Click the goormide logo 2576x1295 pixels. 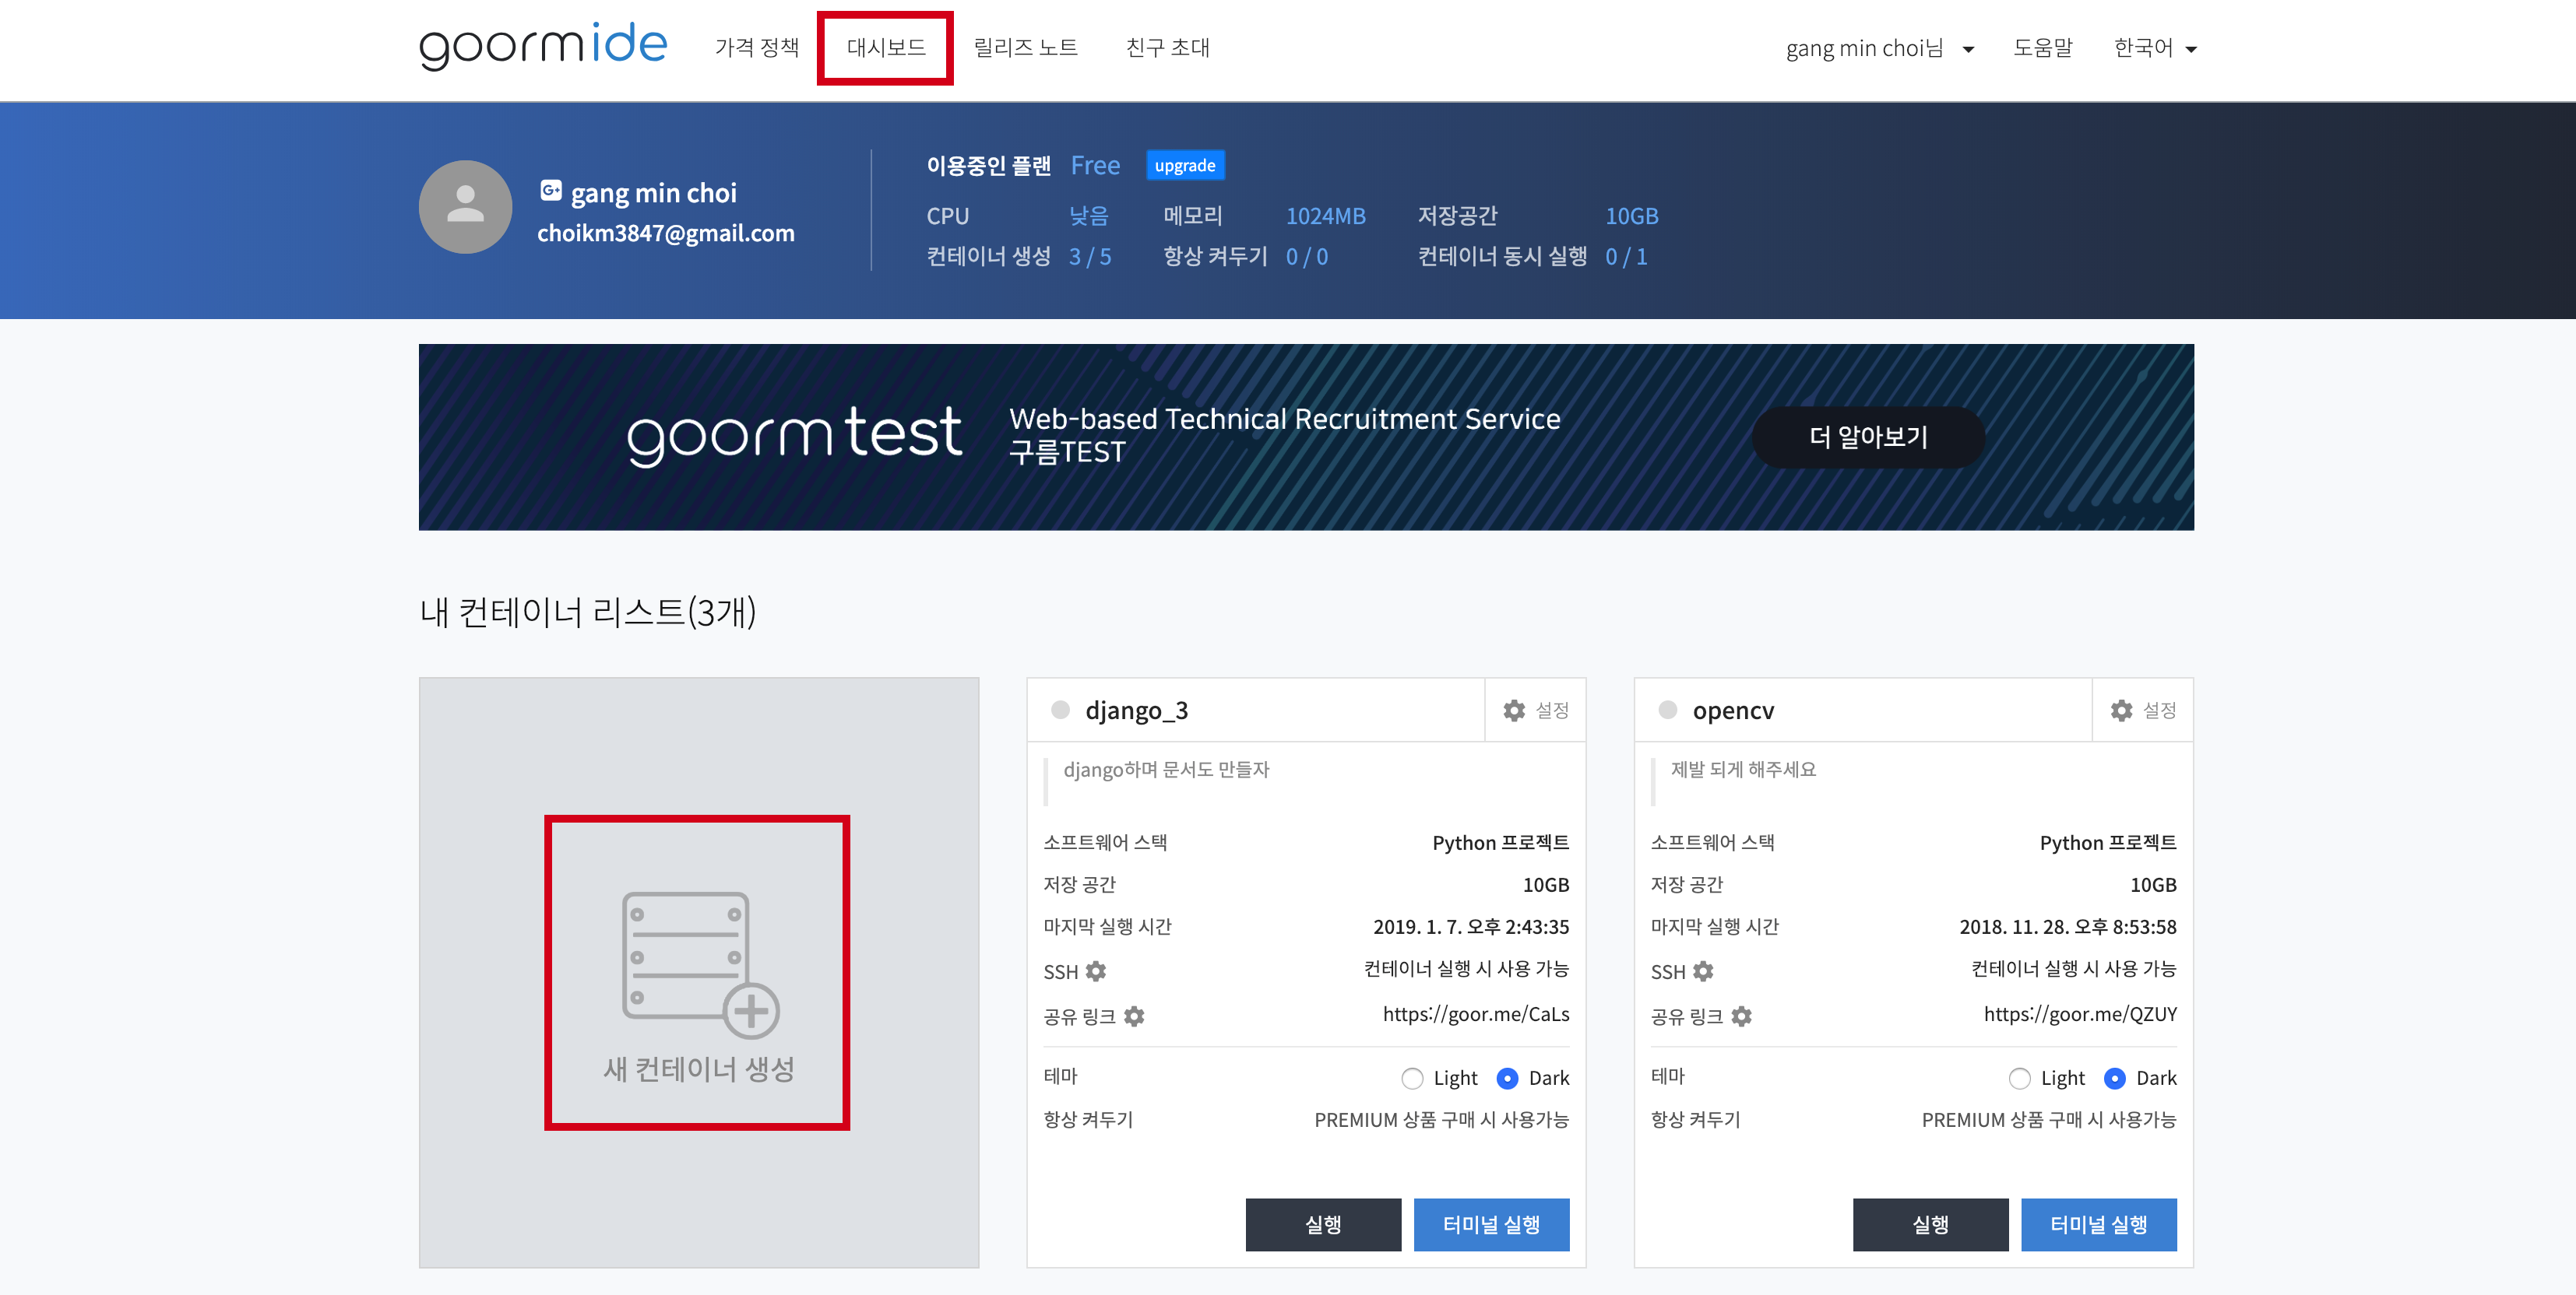(542, 47)
